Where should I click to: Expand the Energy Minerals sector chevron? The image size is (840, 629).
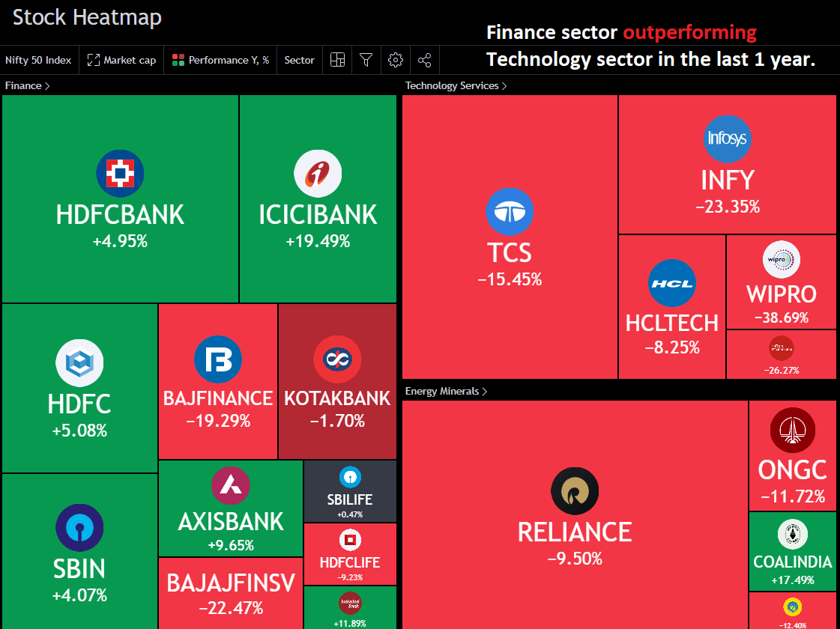click(486, 390)
